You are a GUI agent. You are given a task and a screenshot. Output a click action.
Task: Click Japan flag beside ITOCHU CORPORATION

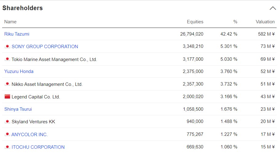pos(7,147)
